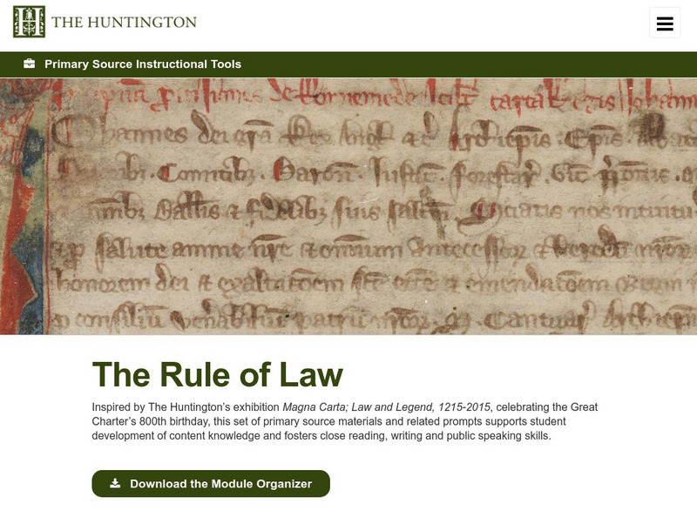The width and height of the screenshot is (697, 517).
Task: Click the italic Magna Carta; Law and Legend text
Action: pyautogui.click(x=386, y=406)
